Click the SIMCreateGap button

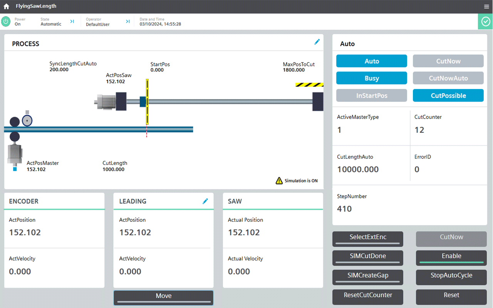368,278
